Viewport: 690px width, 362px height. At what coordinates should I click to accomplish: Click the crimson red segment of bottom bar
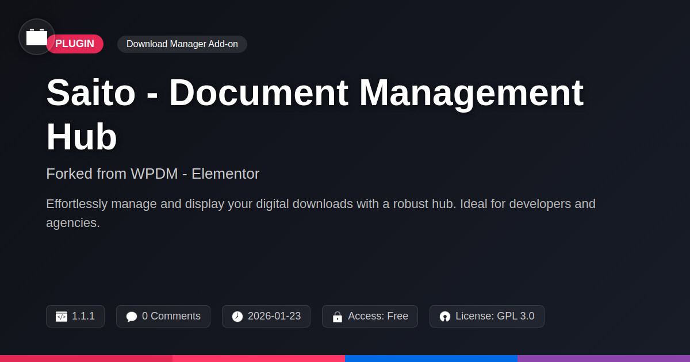(x=86, y=359)
